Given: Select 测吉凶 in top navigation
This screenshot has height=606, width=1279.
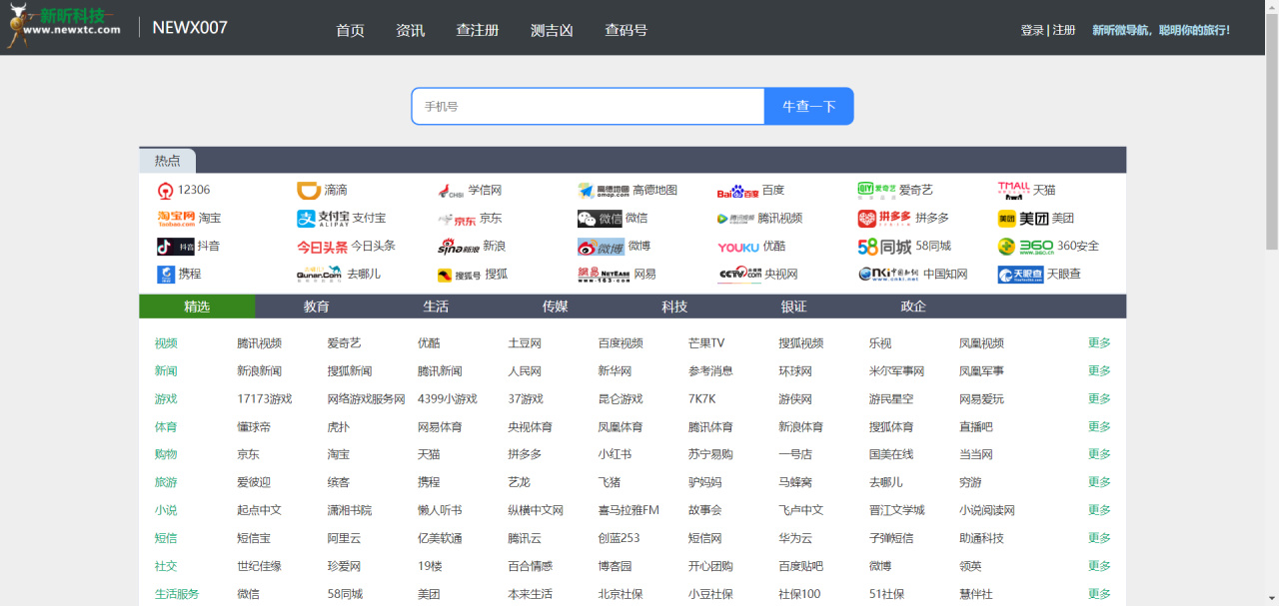Looking at the screenshot, I should click(x=552, y=30).
